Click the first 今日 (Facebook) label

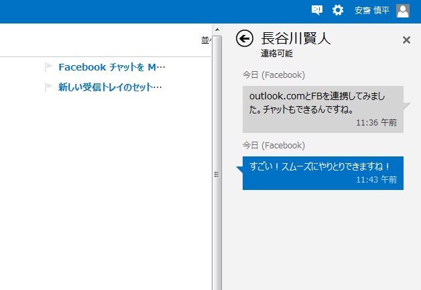tap(274, 75)
